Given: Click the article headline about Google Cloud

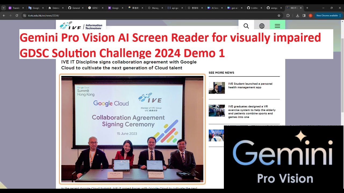Looking at the screenshot, I should click(x=129, y=65).
